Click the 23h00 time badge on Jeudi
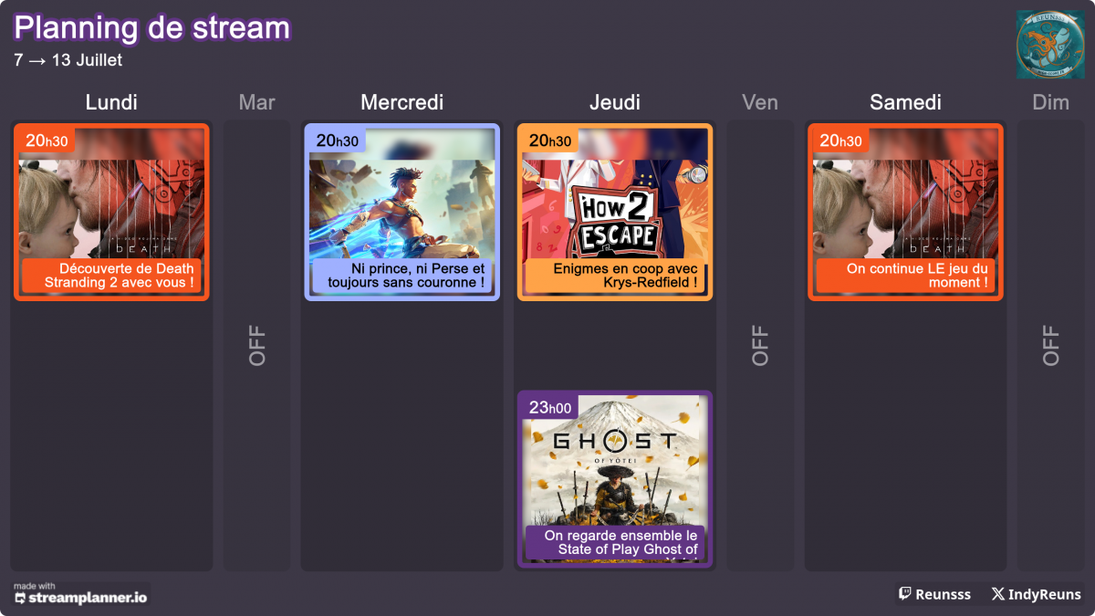Viewport: 1095px width, 616px height. (x=550, y=407)
